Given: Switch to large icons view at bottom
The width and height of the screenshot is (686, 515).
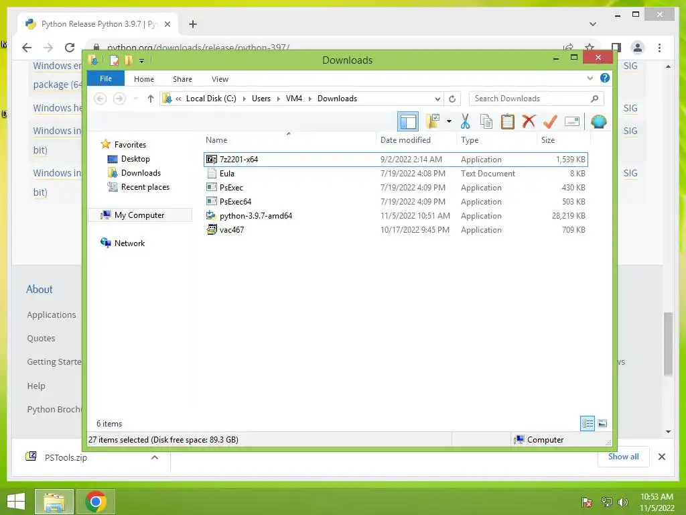Looking at the screenshot, I should [602, 424].
